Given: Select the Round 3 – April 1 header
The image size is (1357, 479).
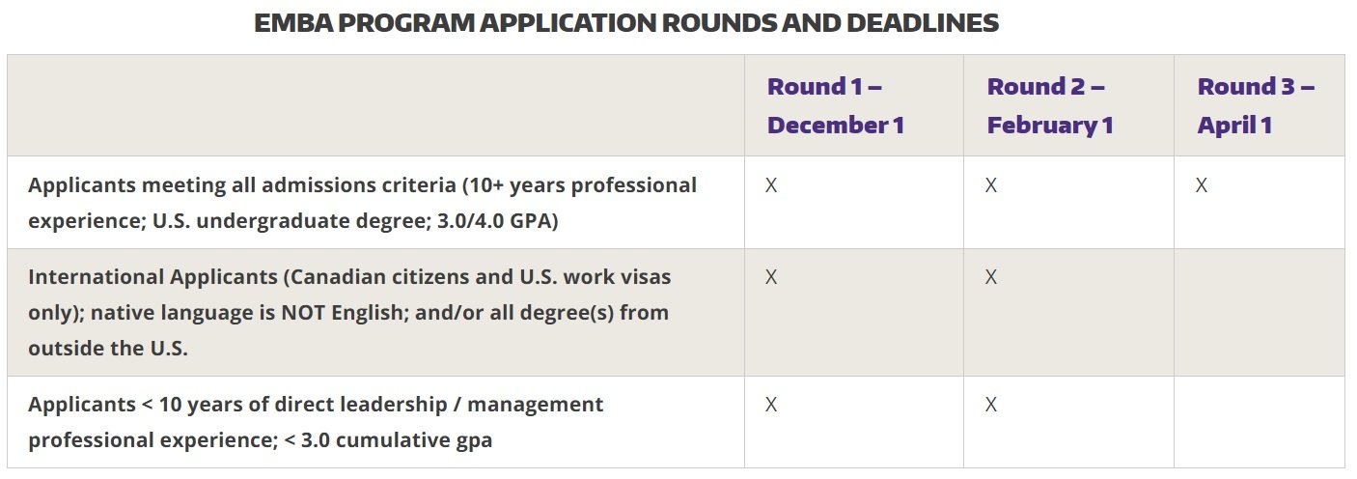Looking at the screenshot, I should pyautogui.click(x=1255, y=105).
